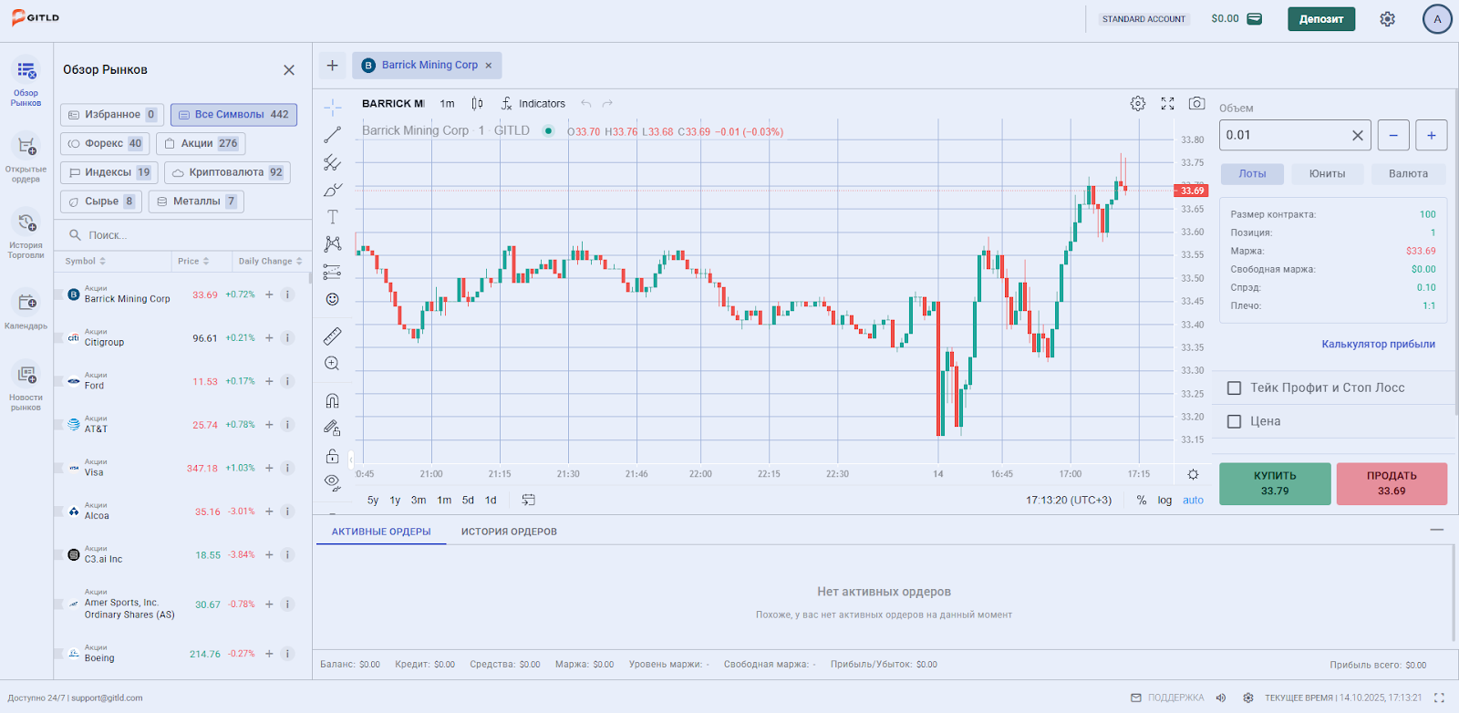1459x713 pixels.
Task: Click the symbol search field
Action: pyautogui.click(x=182, y=235)
